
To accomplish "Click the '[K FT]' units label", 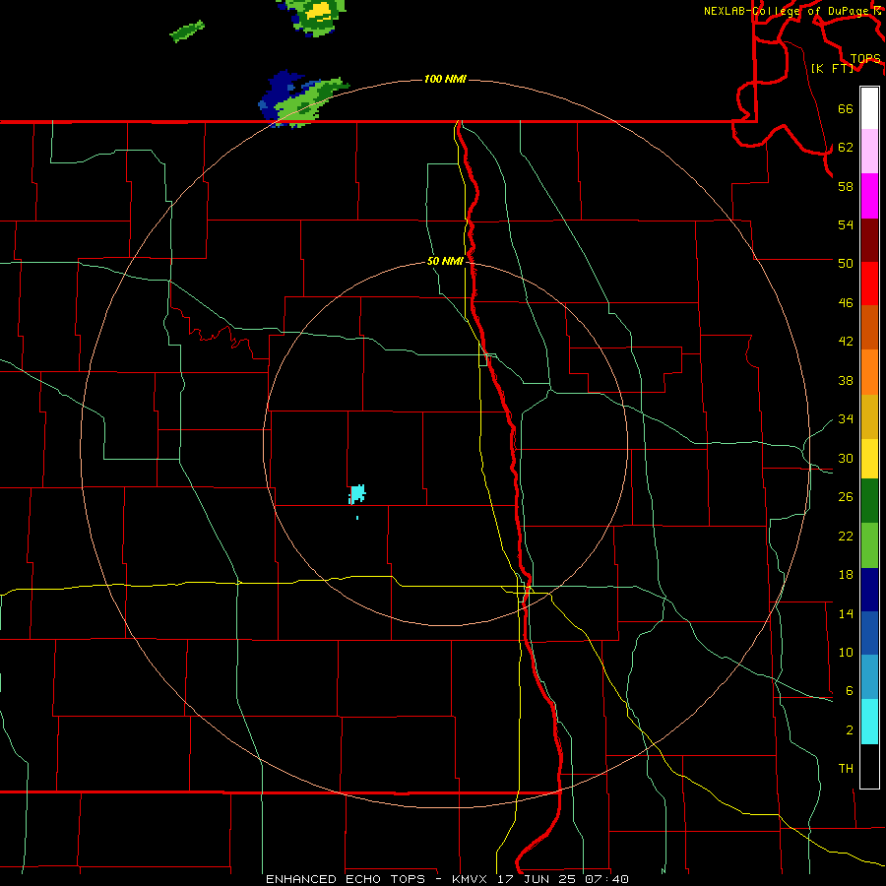I will pyautogui.click(x=832, y=68).
